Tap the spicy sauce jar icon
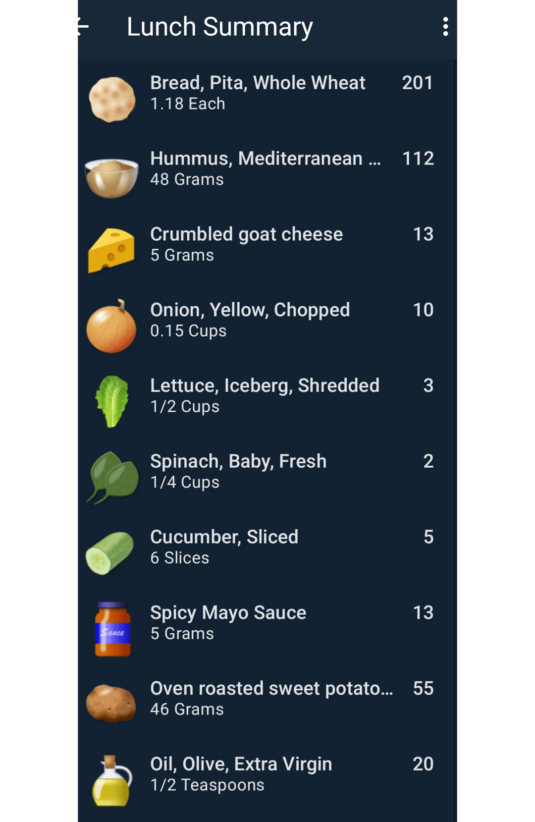The width and height of the screenshot is (535, 822). pyautogui.click(x=112, y=629)
